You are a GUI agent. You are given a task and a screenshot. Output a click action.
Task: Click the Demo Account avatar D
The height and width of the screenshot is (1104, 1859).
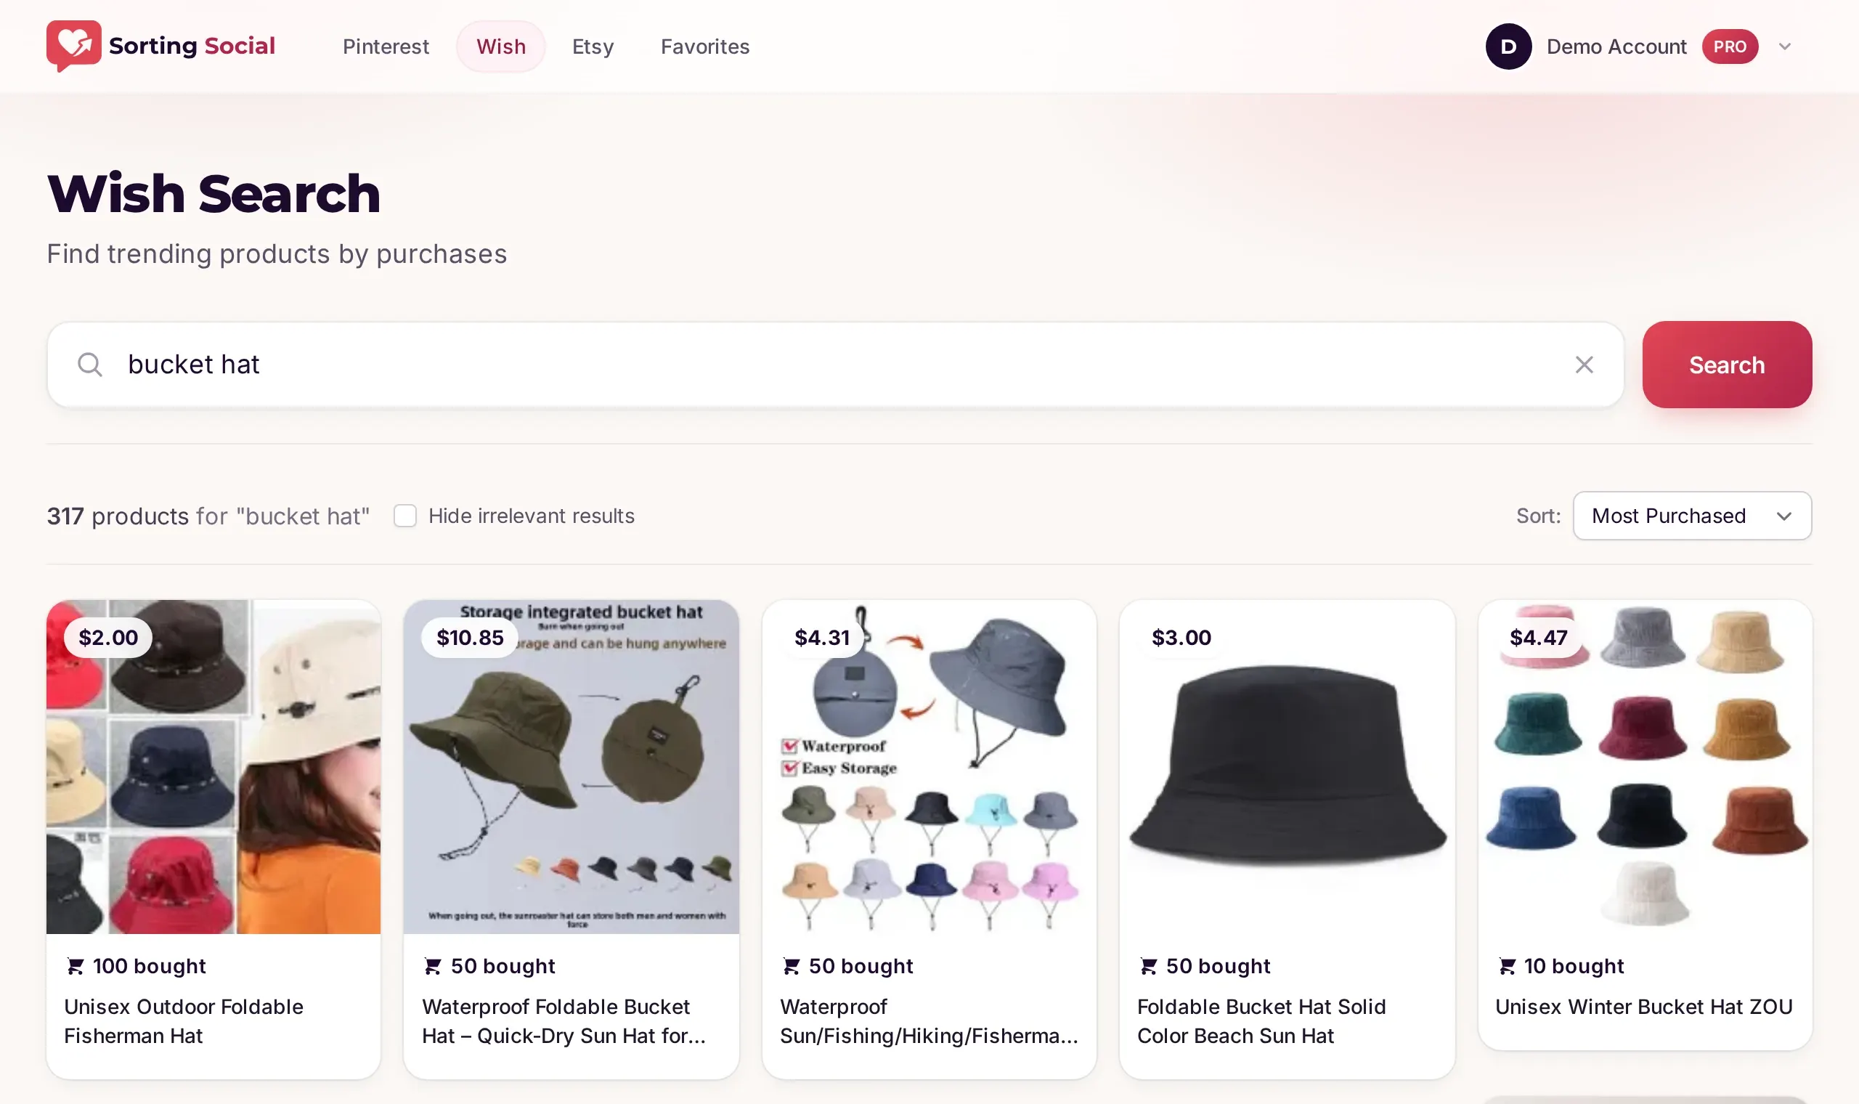(1508, 46)
